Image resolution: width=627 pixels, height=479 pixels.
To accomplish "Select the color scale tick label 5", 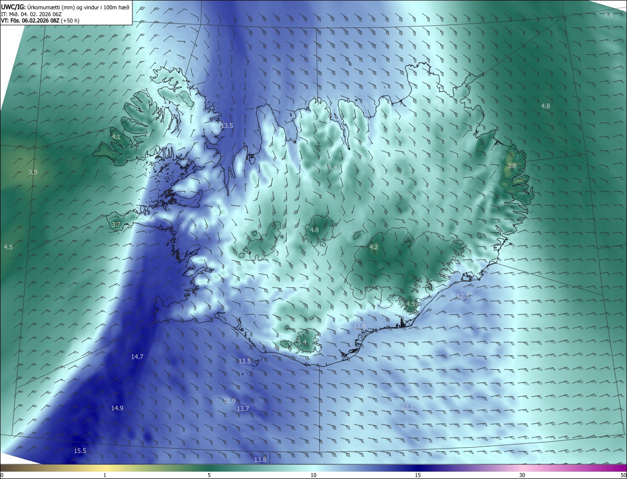I will [209, 475].
